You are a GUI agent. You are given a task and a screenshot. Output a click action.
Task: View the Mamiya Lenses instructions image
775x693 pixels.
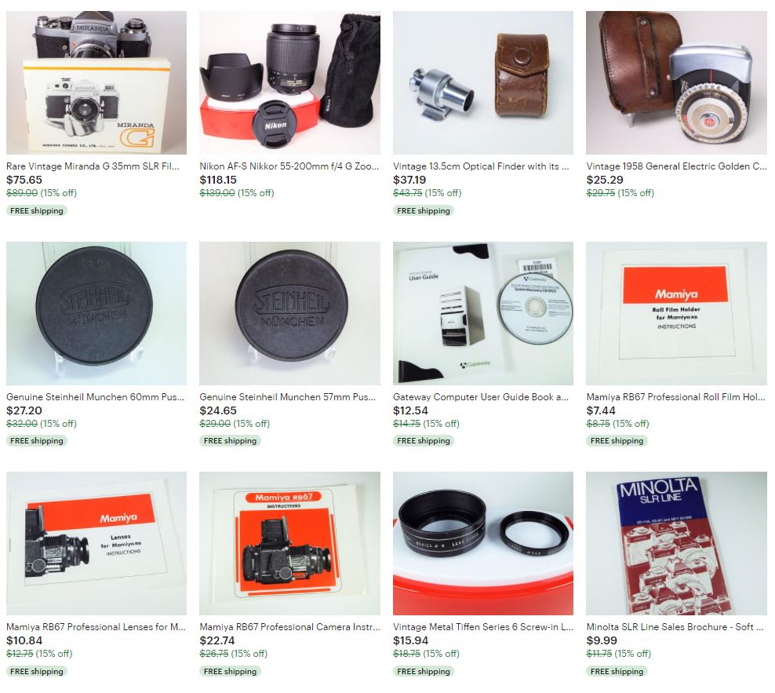tap(96, 543)
